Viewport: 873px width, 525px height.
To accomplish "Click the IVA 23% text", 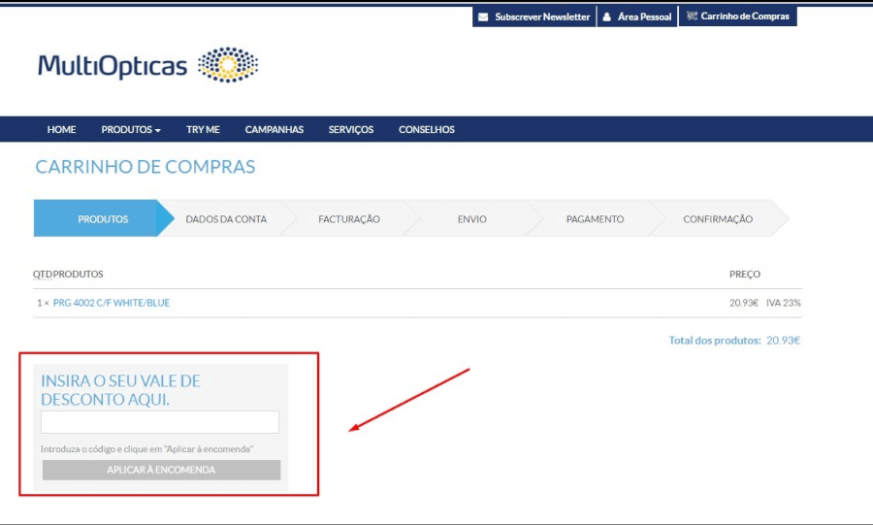I will click(x=784, y=303).
